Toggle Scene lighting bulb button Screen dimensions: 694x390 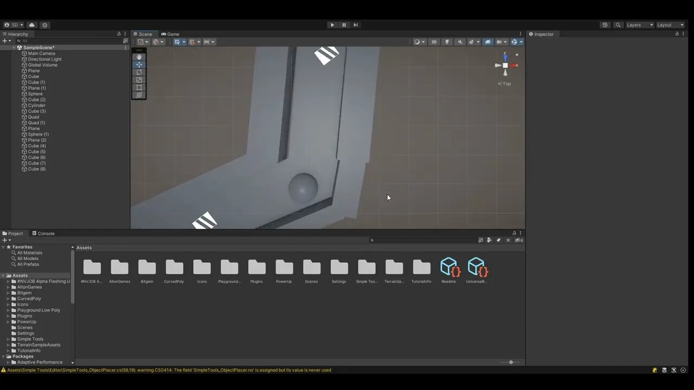447,42
